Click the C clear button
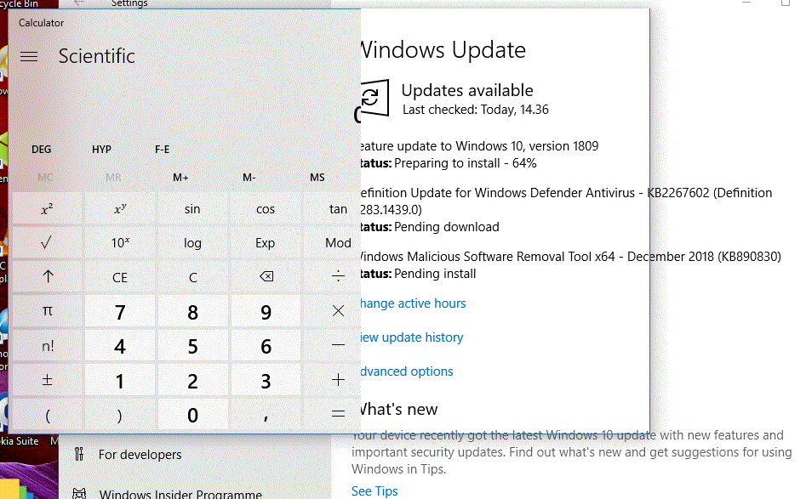Image resolution: width=806 pixels, height=499 pixels. (x=192, y=277)
